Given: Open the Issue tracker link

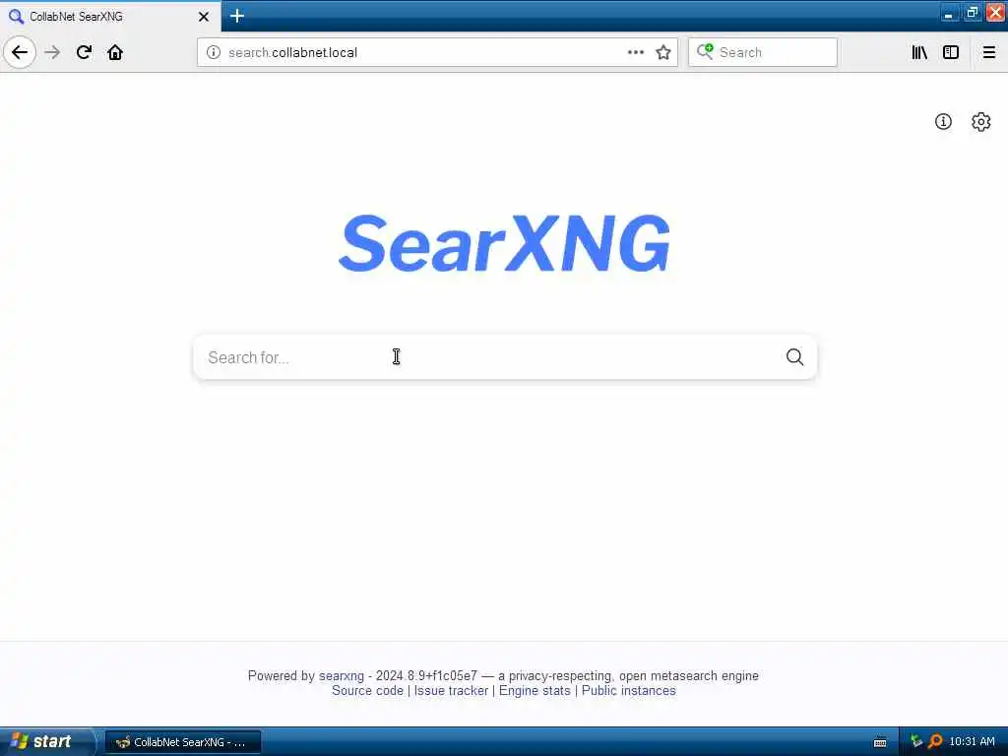Looking at the screenshot, I should [451, 690].
